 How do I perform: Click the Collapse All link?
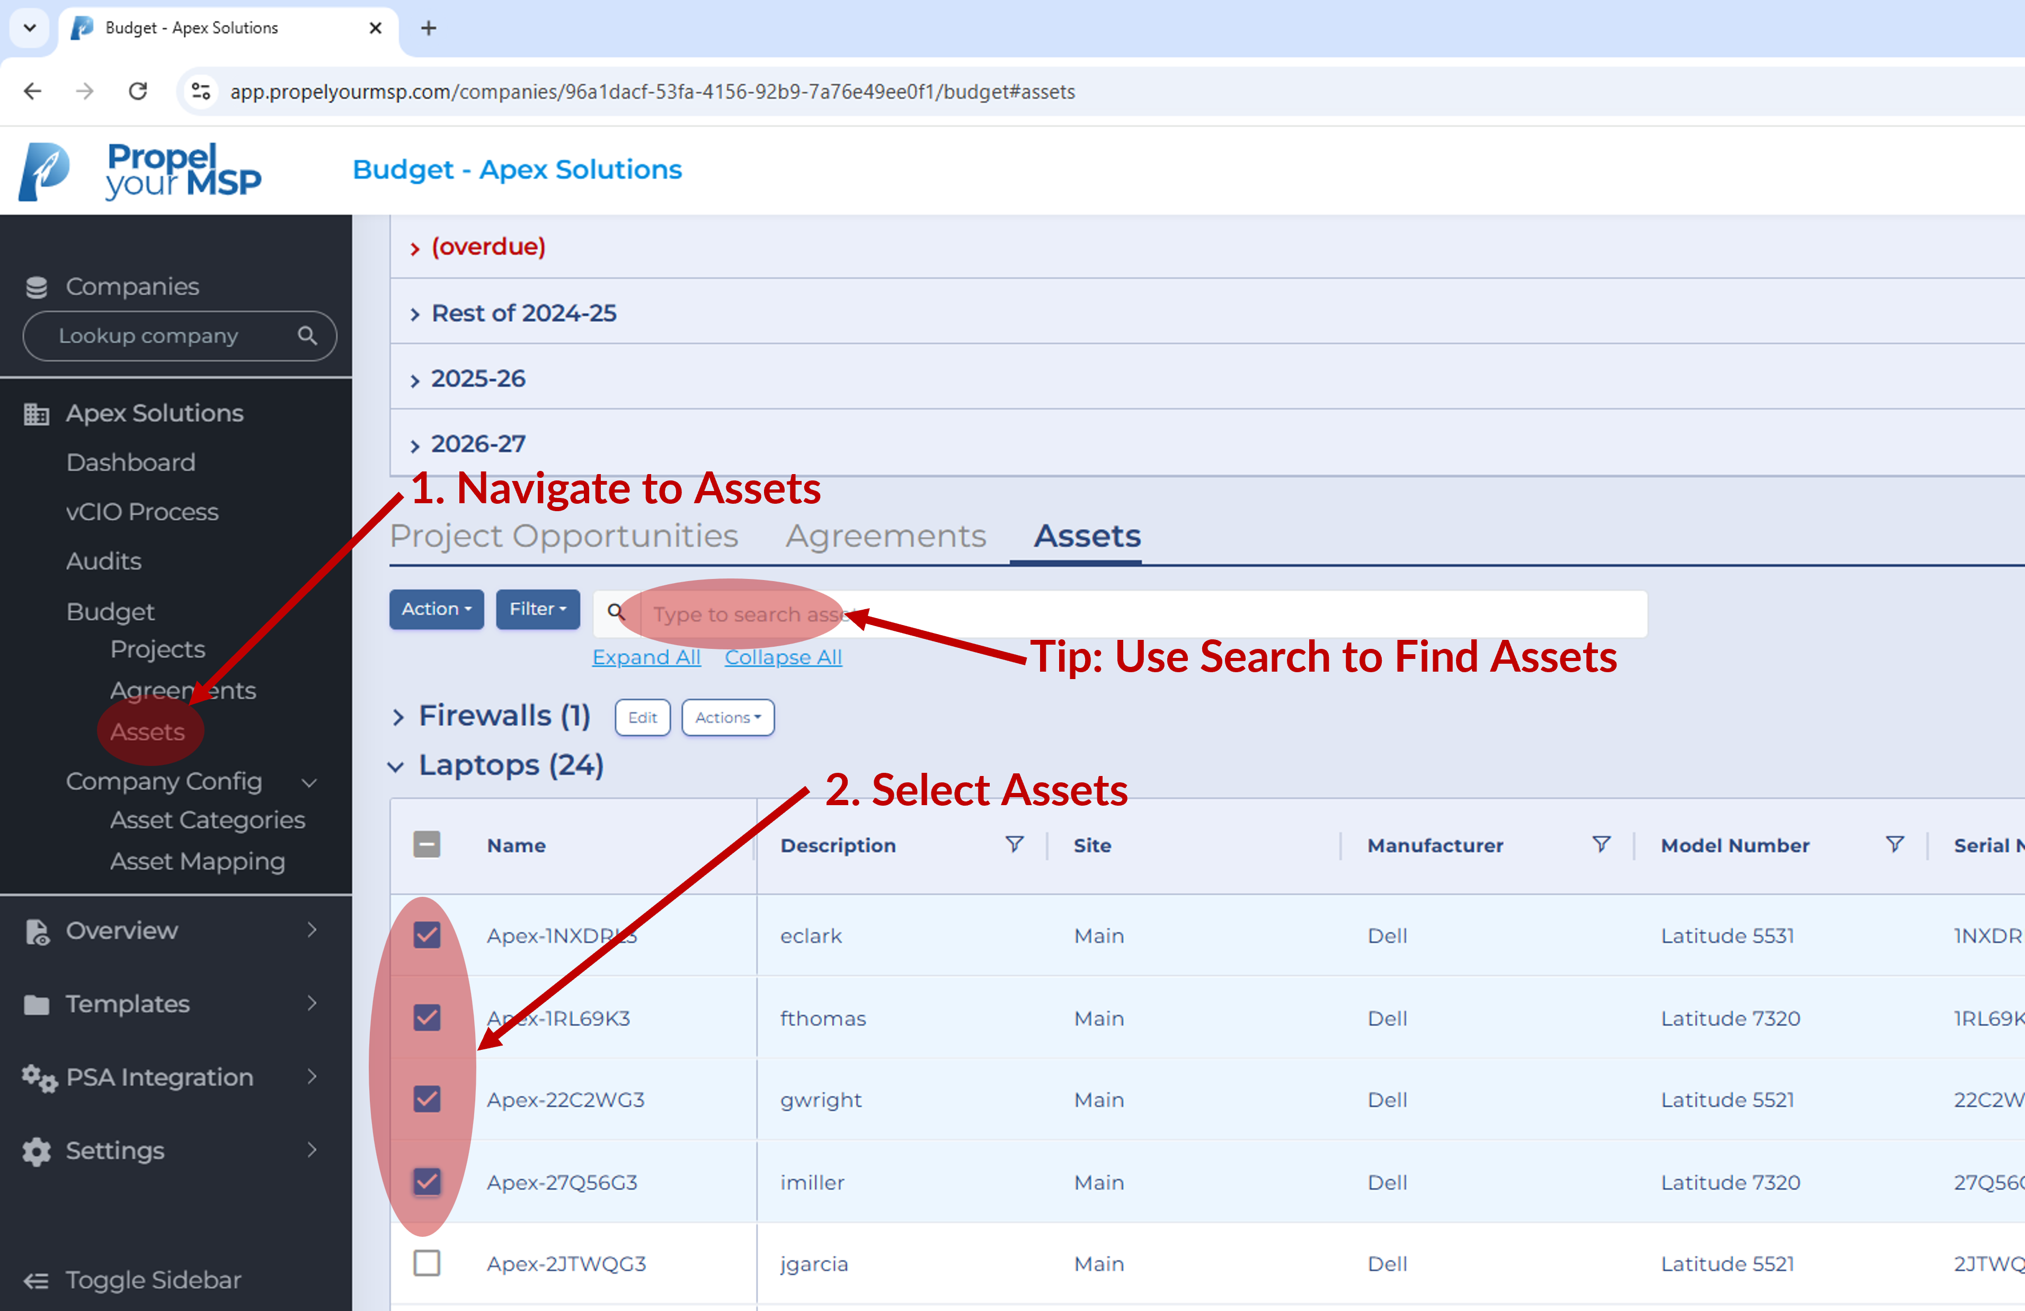click(x=783, y=658)
